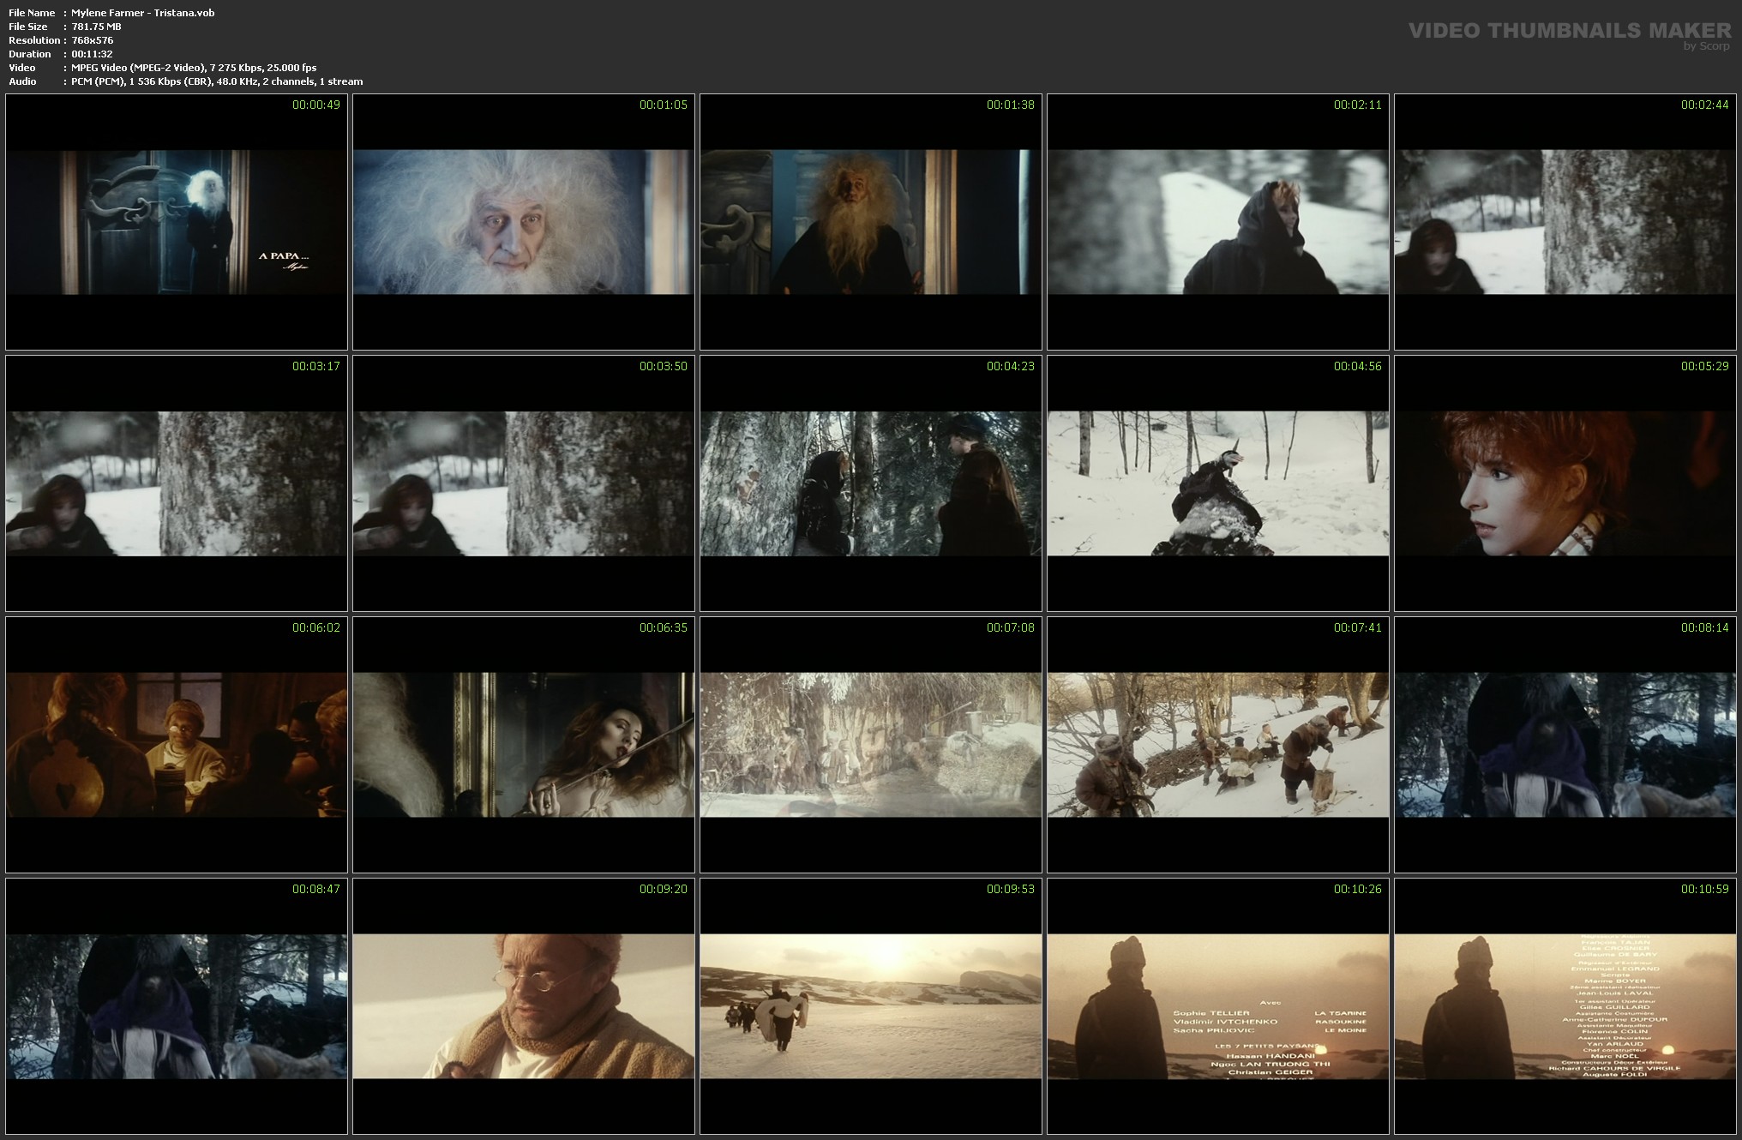Select the thumbnail at 00:04:23
Viewport: 1742px width, 1140px height.
(x=871, y=483)
